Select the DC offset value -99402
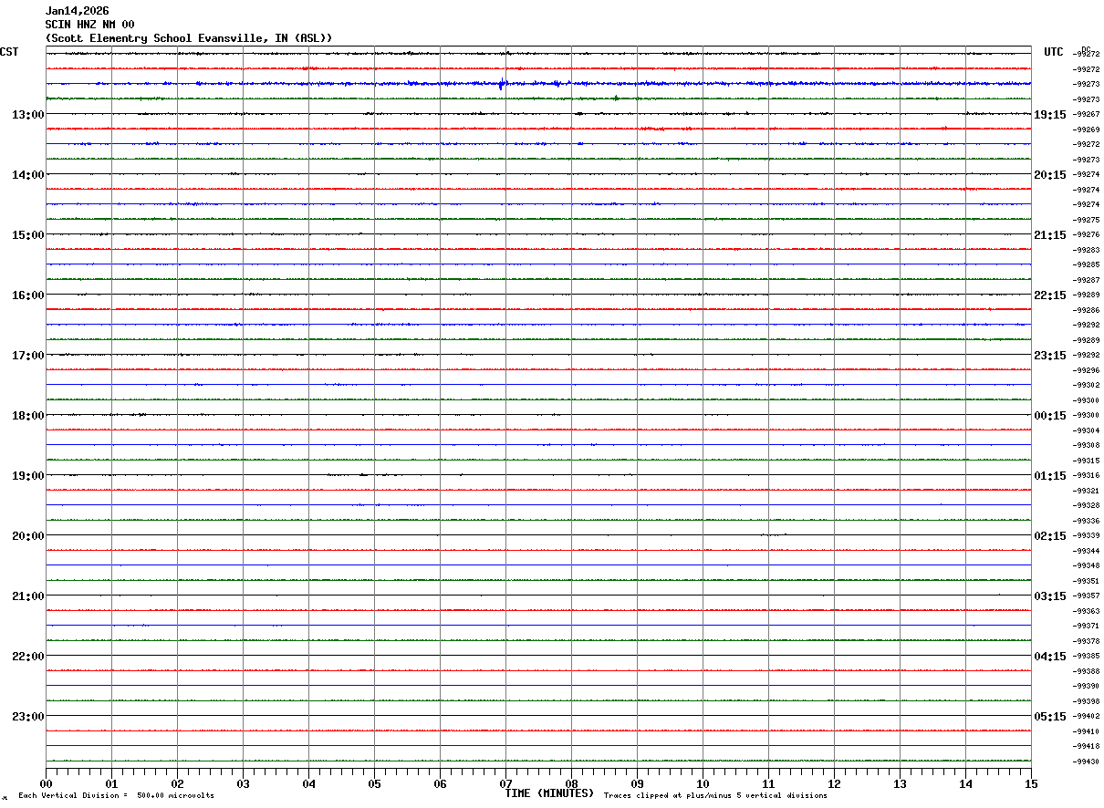 point(1086,717)
